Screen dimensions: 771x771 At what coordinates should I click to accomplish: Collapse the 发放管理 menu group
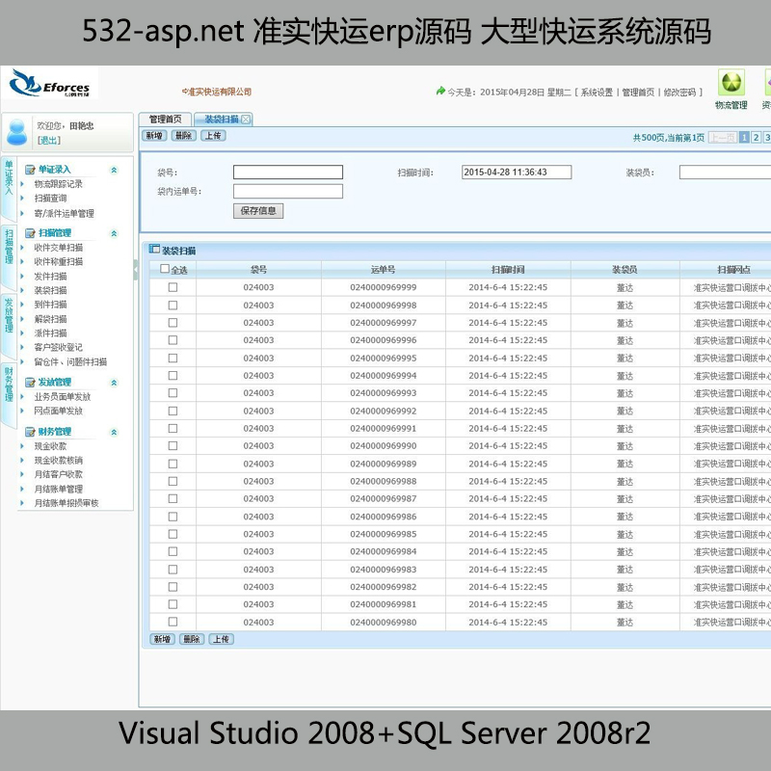click(x=114, y=383)
